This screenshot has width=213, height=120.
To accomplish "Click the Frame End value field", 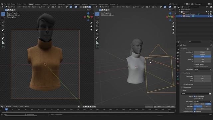I will tap(202, 79).
